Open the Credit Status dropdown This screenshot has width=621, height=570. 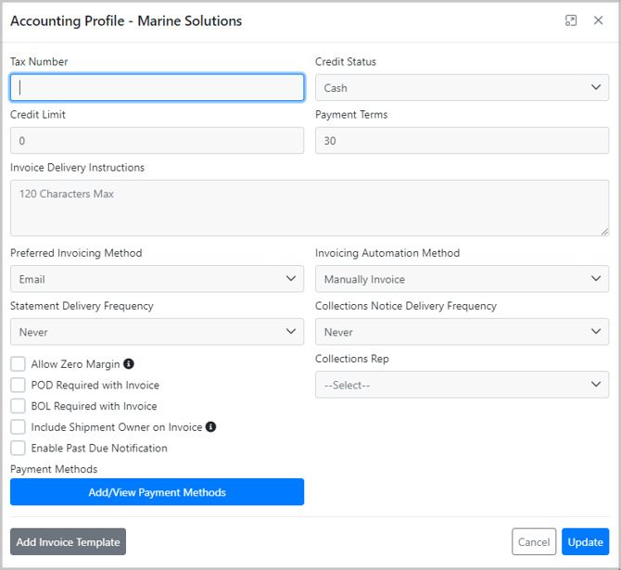(x=462, y=88)
